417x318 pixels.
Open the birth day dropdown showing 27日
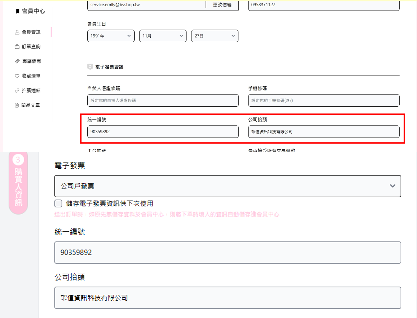click(215, 36)
